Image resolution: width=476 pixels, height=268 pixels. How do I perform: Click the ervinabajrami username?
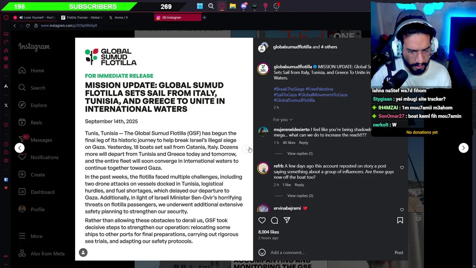[x=287, y=208]
